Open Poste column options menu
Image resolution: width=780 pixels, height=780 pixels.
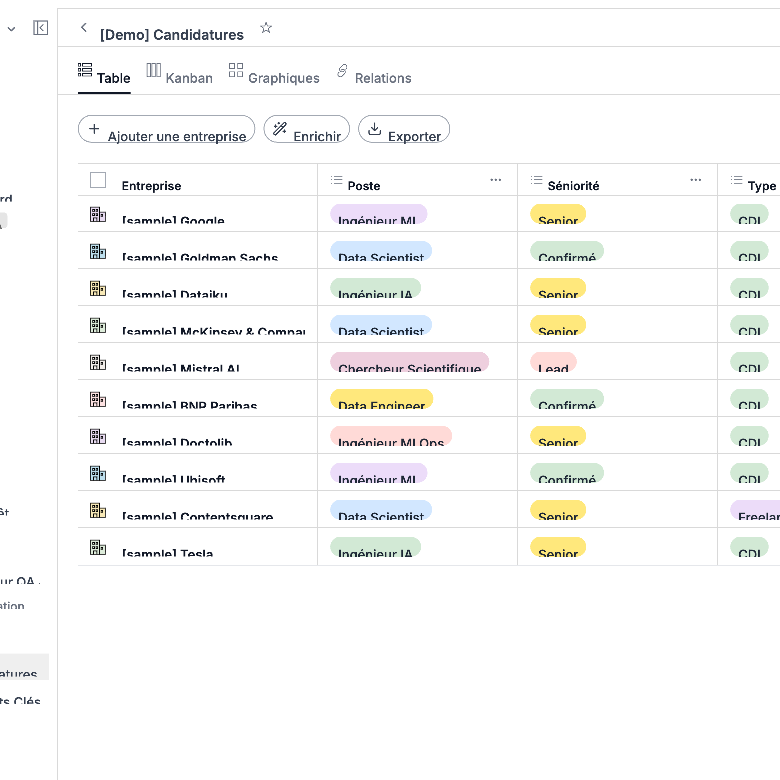(x=496, y=180)
